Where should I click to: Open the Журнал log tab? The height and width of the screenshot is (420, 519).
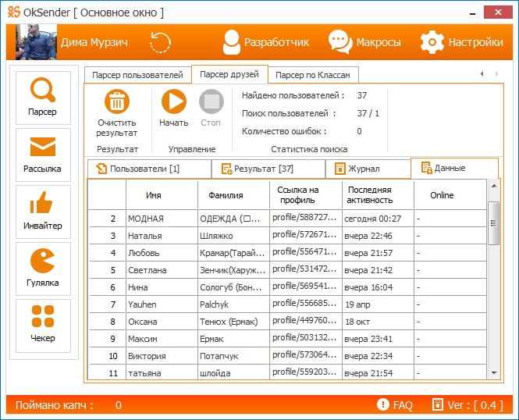368,169
